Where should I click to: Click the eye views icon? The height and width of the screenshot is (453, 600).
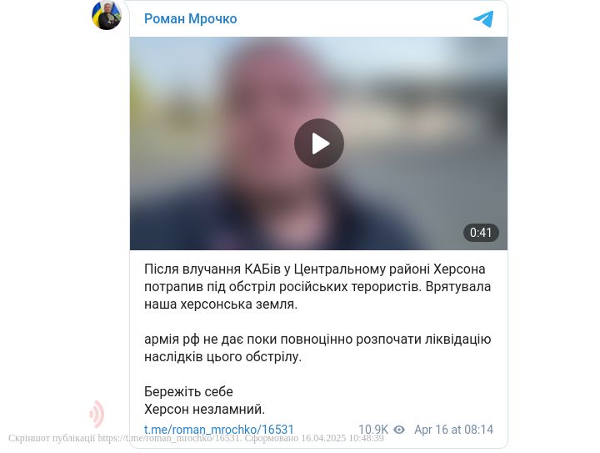pyautogui.click(x=399, y=430)
